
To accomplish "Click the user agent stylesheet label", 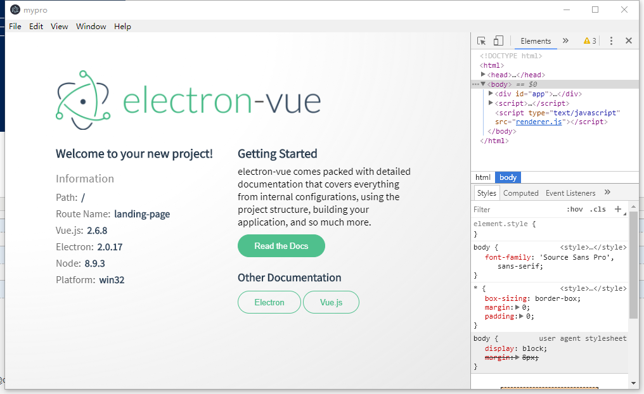I will [583, 339].
